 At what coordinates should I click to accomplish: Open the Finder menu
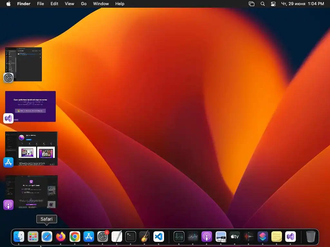[24, 4]
